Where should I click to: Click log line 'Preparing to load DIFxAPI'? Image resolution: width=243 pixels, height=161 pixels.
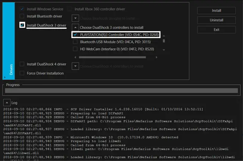63,113
